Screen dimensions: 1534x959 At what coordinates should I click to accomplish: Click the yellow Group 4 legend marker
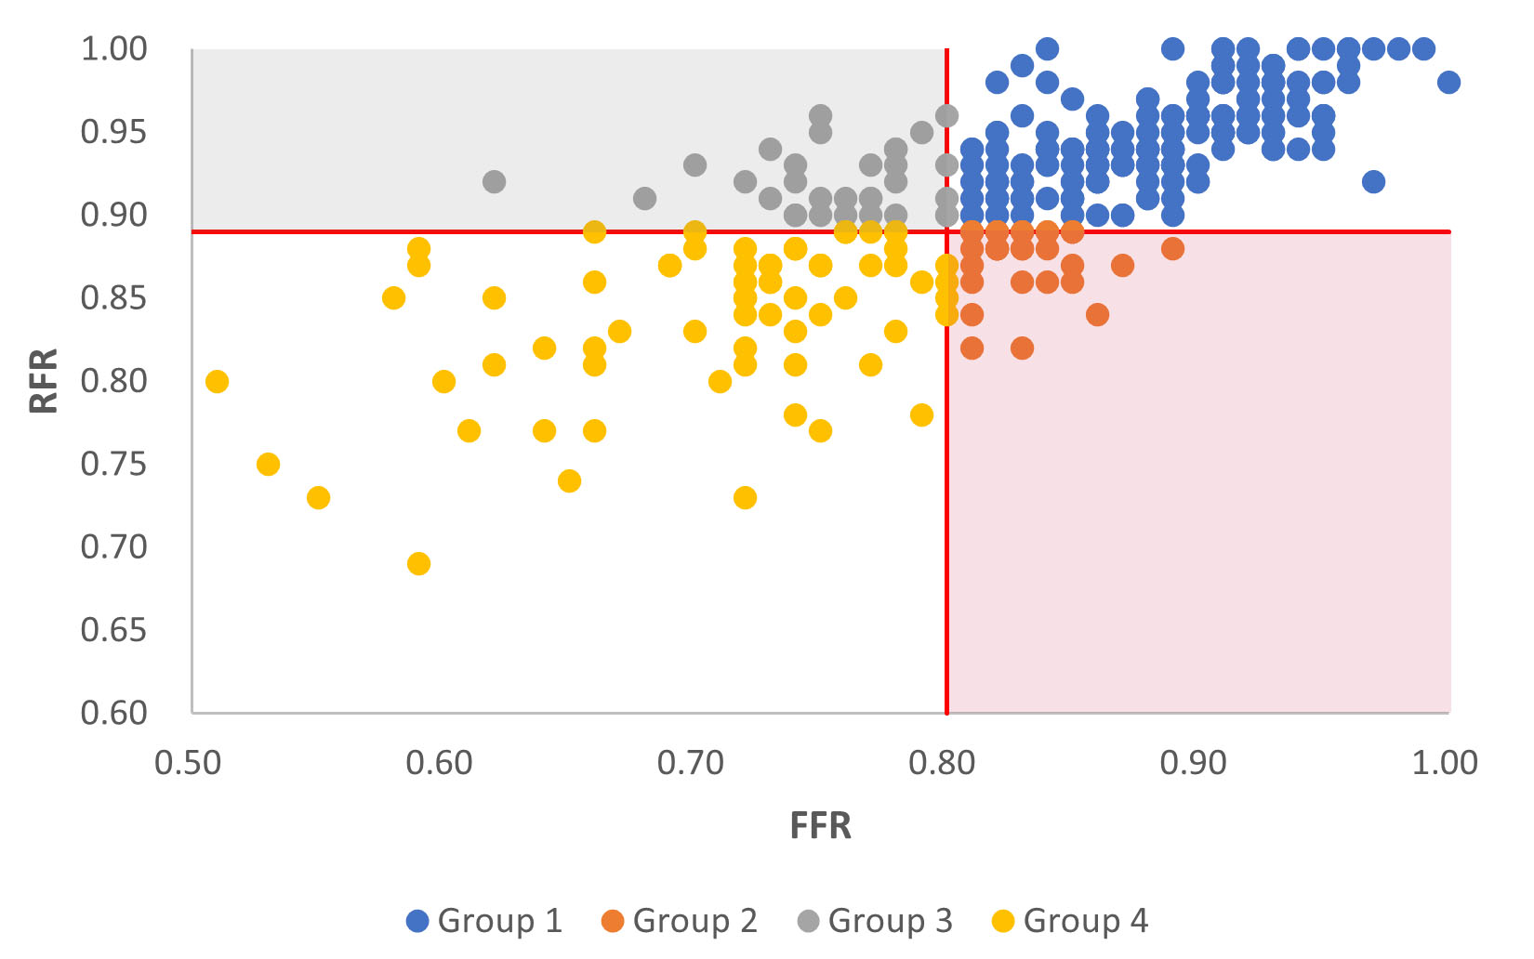point(1003,921)
